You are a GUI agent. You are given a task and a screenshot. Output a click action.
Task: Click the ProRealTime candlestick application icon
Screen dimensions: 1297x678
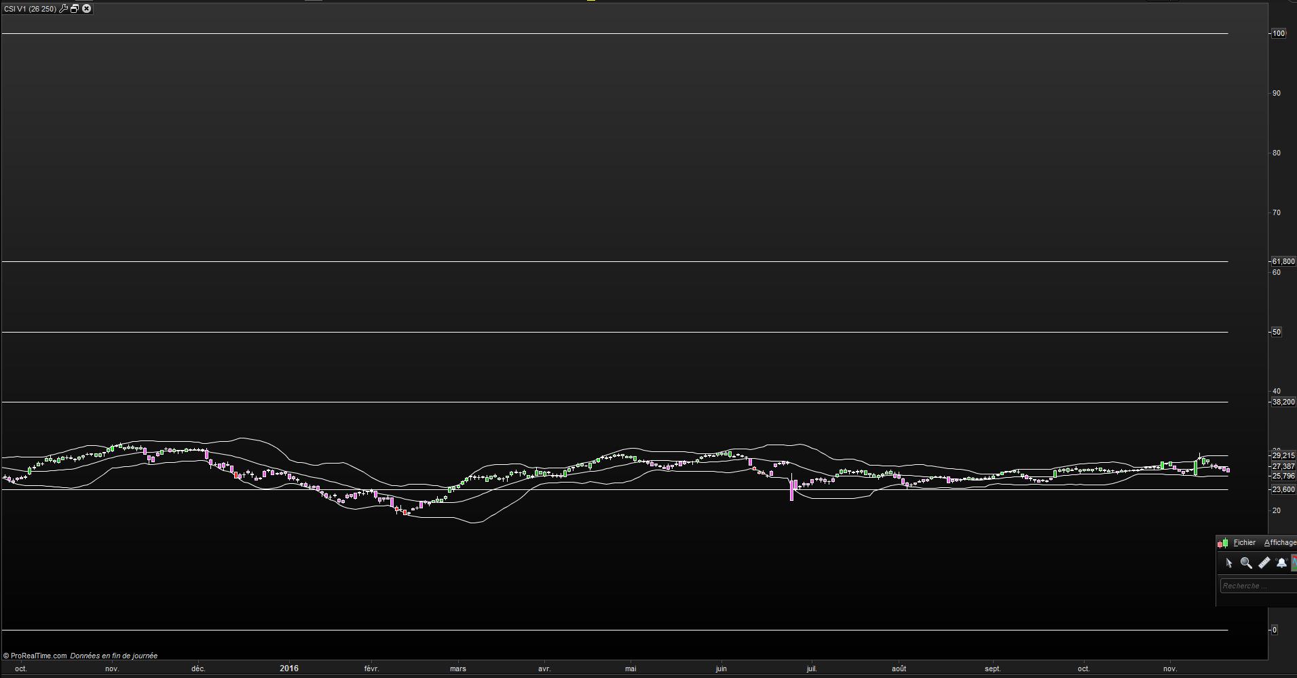coord(1223,543)
